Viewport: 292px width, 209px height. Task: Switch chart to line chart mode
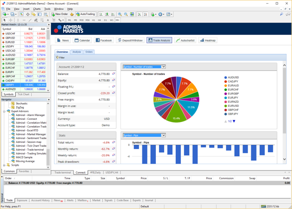coord(113,14)
